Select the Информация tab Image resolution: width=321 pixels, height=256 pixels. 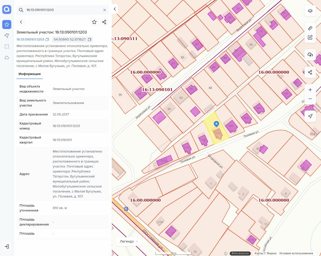coord(29,74)
